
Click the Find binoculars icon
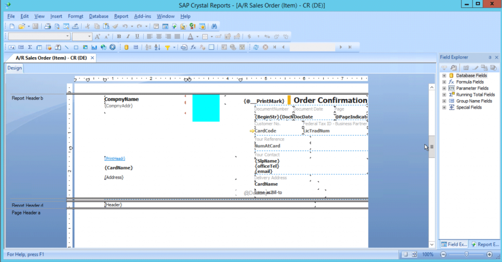point(214,26)
